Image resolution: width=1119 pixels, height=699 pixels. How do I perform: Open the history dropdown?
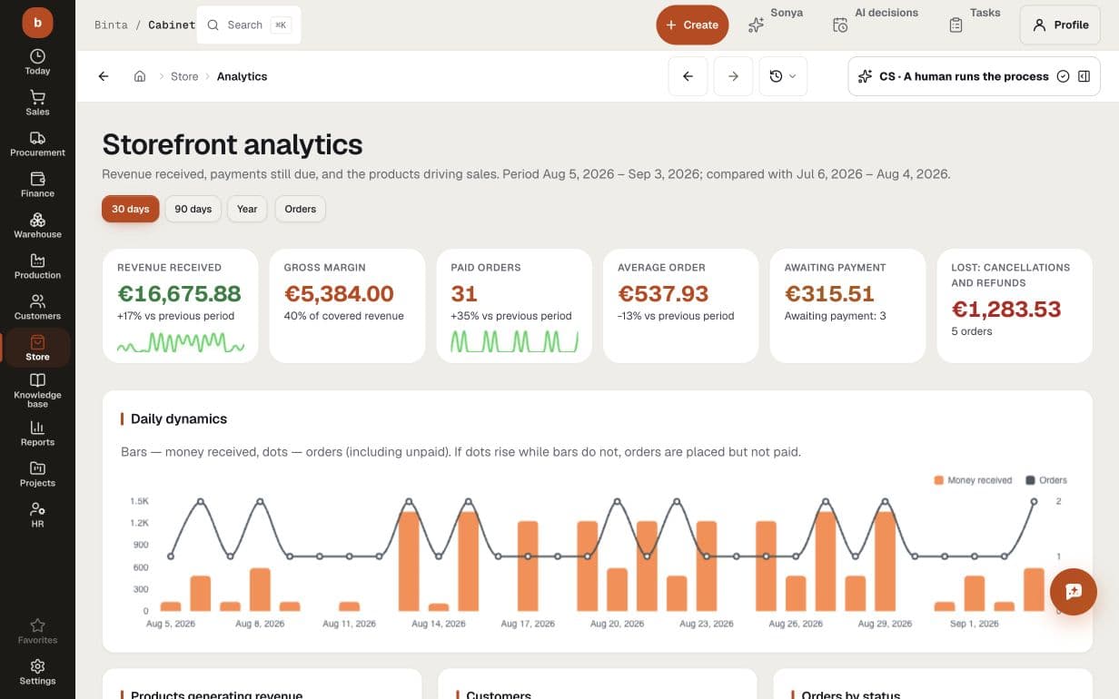click(782, 76)
